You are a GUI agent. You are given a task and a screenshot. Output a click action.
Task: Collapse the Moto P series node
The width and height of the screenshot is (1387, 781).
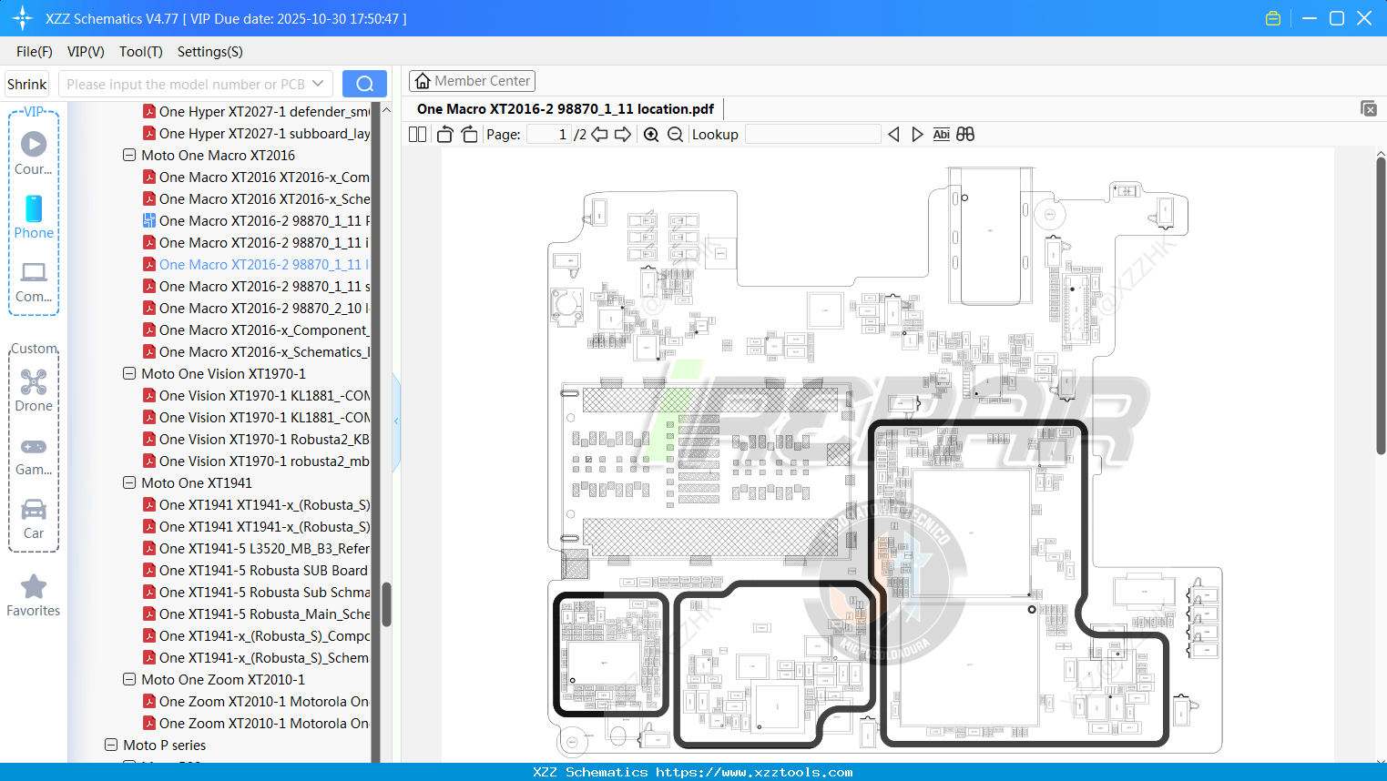tap(111, 745)
